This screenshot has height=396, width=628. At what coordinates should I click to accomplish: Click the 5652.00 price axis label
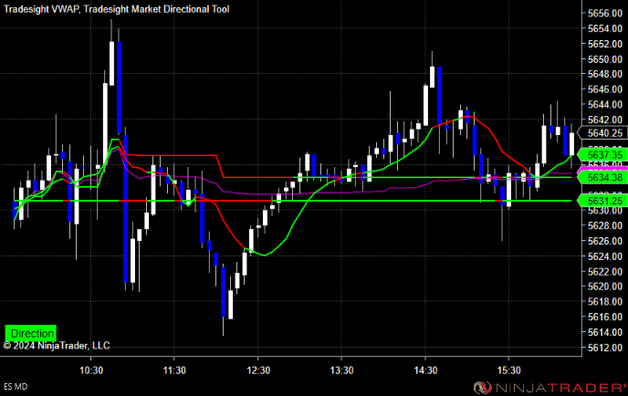(x=605, y=44)
